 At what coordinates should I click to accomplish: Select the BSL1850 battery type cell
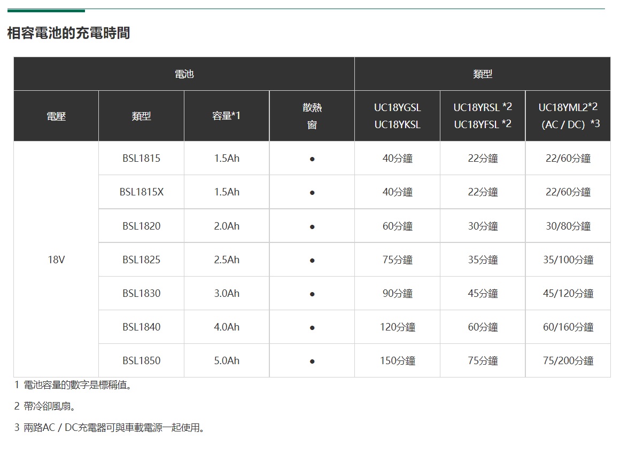pyautogui.click(x=141, y=360)
